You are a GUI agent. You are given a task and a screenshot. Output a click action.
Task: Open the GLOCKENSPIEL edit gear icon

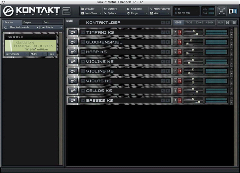[x=73, y=42]
